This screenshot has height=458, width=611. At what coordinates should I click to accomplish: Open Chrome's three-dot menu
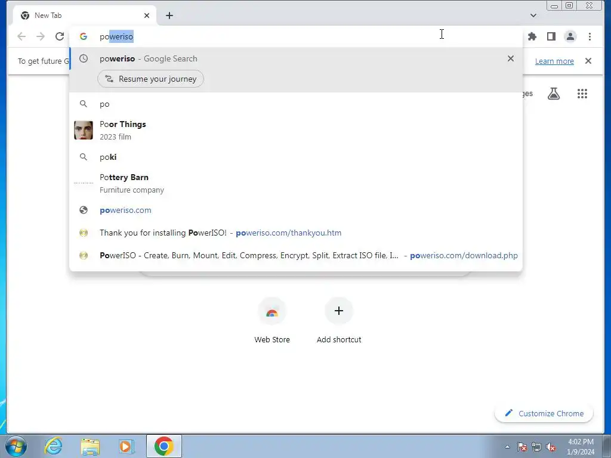click(x=590, y=36)
